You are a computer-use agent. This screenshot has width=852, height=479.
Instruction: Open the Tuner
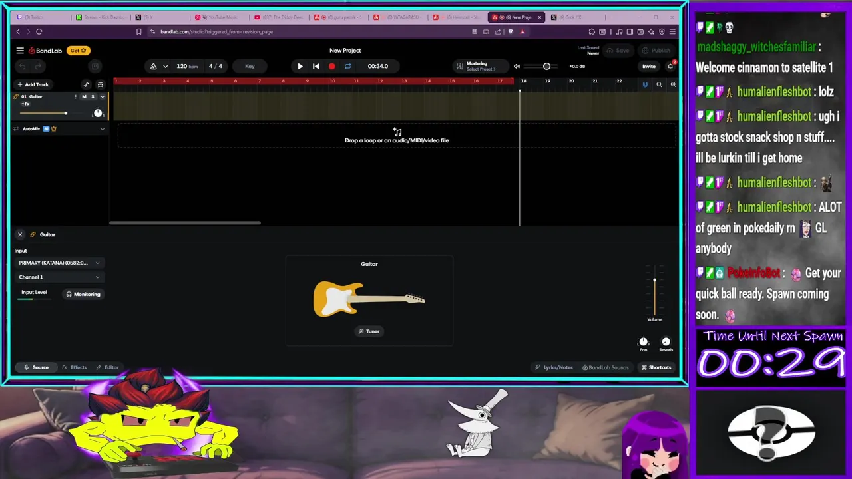(369, 331)
